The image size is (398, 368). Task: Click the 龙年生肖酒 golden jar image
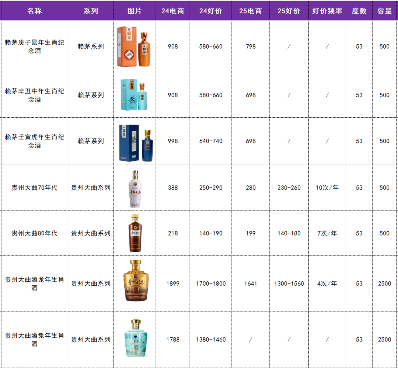136,281
